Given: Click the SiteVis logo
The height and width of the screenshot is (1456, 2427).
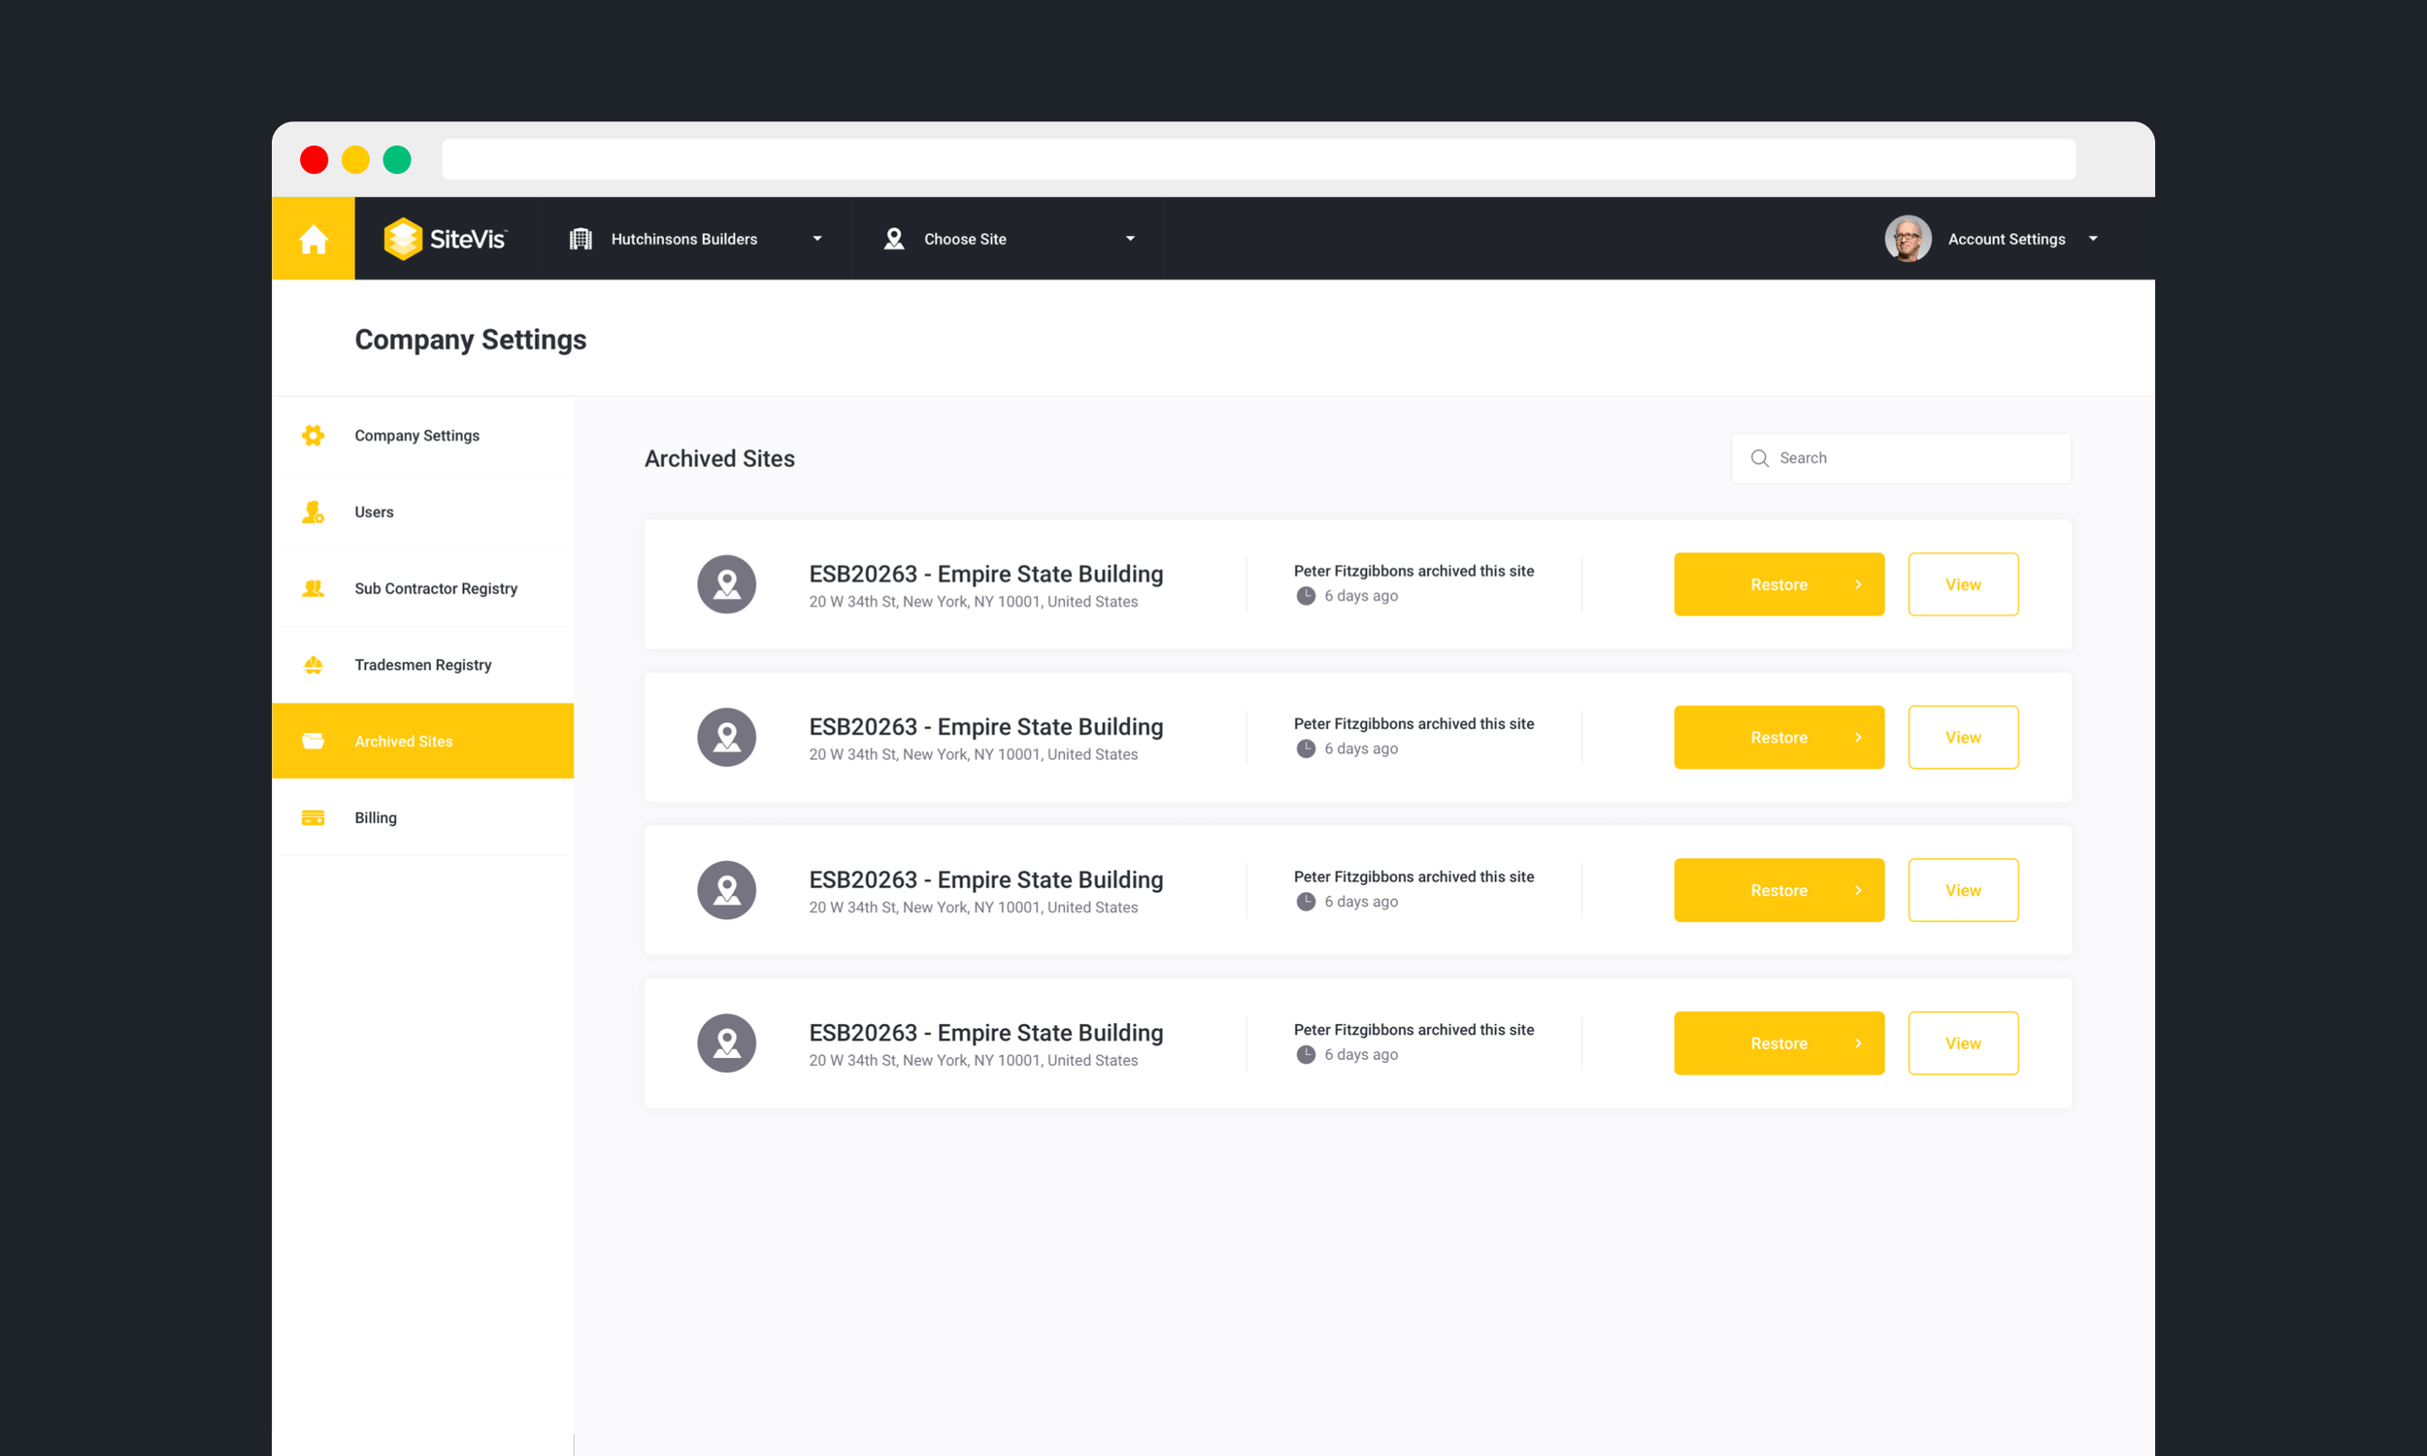Looking at the screenshot, I should [446, 239].
